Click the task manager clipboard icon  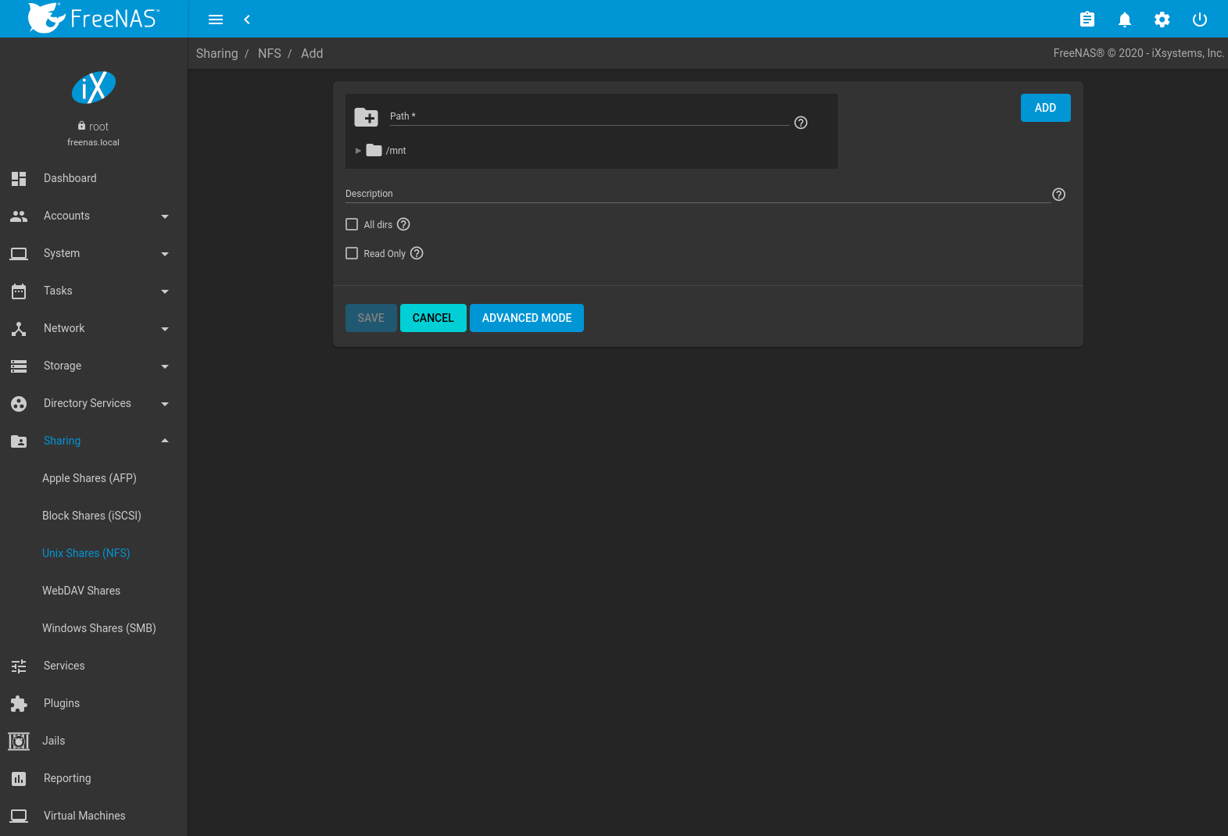[x=1087, y=20]
